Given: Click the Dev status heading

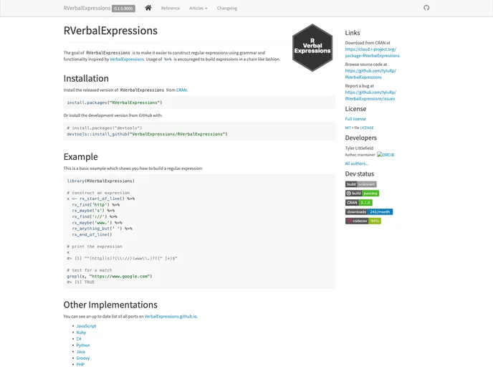Looking at the screenshot, I should (x=360, y=174).
